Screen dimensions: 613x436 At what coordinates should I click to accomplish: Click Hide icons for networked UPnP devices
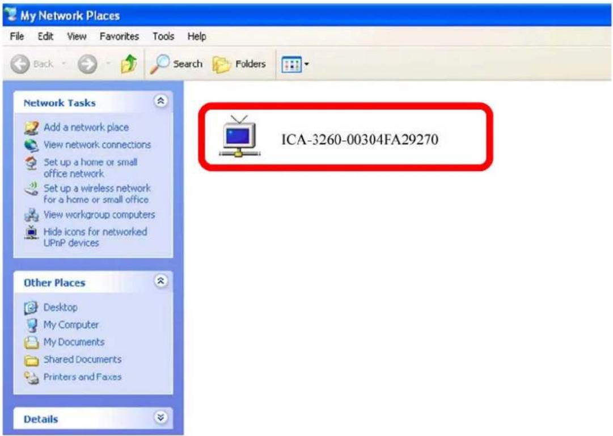click(x=95, y=237)
